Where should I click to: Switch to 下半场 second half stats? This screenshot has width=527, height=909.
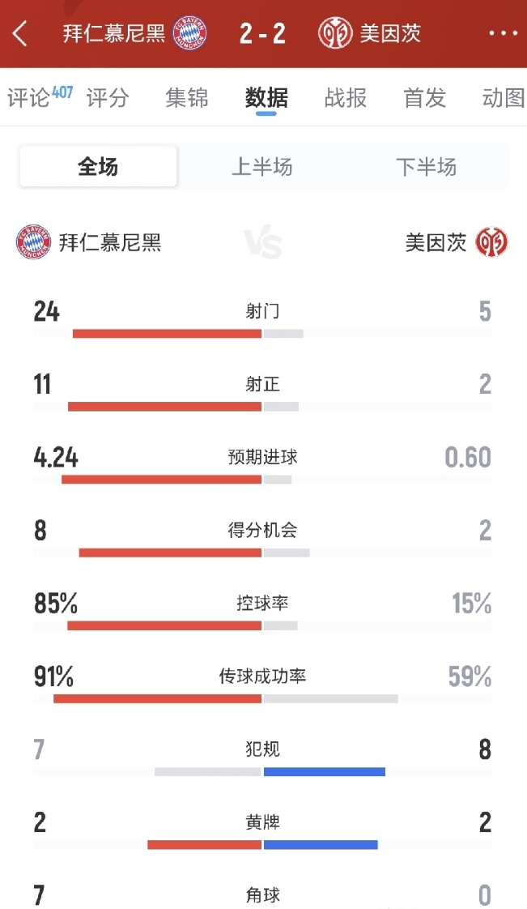426,167
